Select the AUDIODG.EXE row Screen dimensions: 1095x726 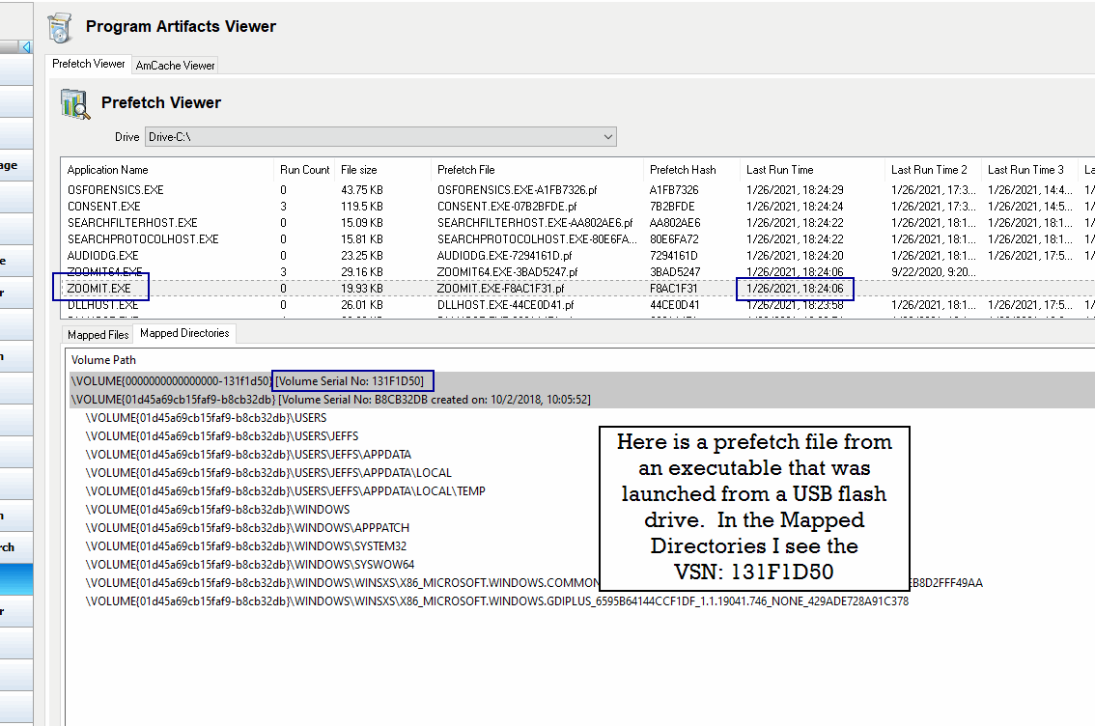[x=577, y=256]
